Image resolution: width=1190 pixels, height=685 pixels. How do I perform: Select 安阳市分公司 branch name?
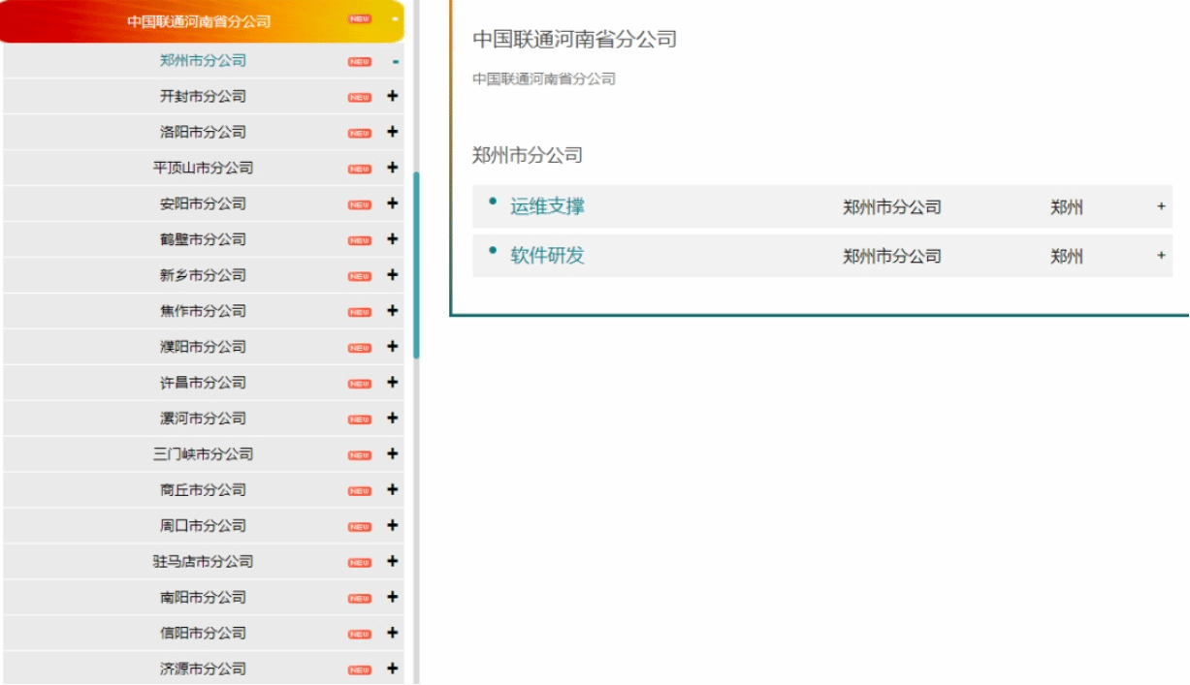coord(203,203)
